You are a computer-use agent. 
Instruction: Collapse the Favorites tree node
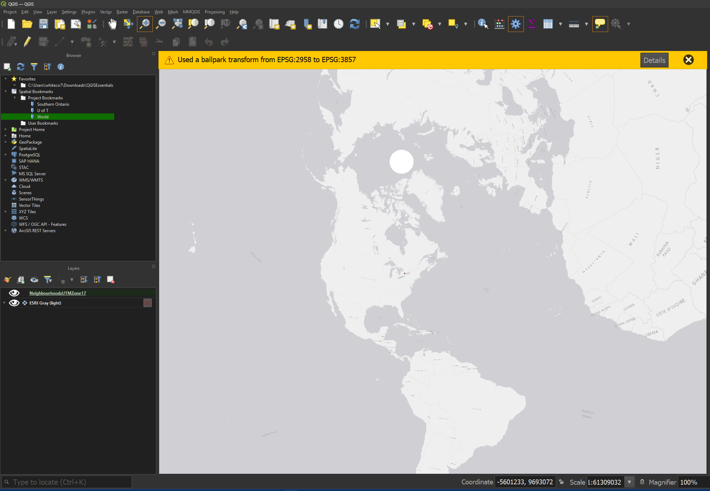click(x=6, y=79)
